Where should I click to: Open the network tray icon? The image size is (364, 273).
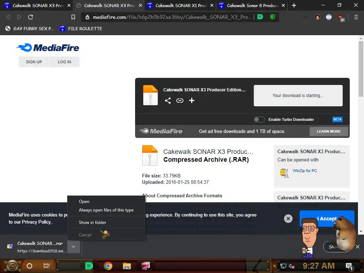pyautogui.click(x=283, y=266)
